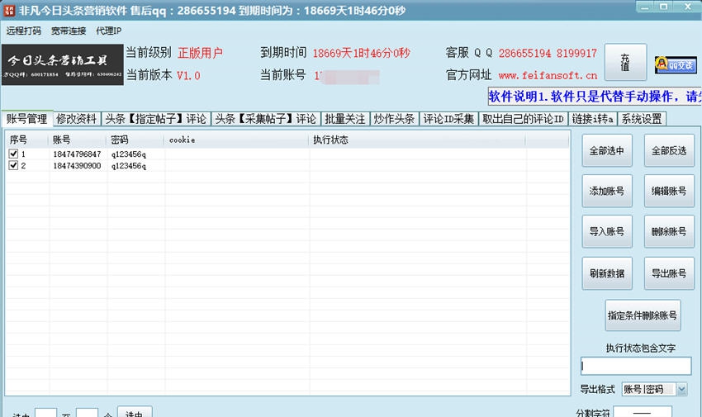Open the 宽带连接 menu
The height and width of the screenshot is (417, 702).
coord(69,31)
